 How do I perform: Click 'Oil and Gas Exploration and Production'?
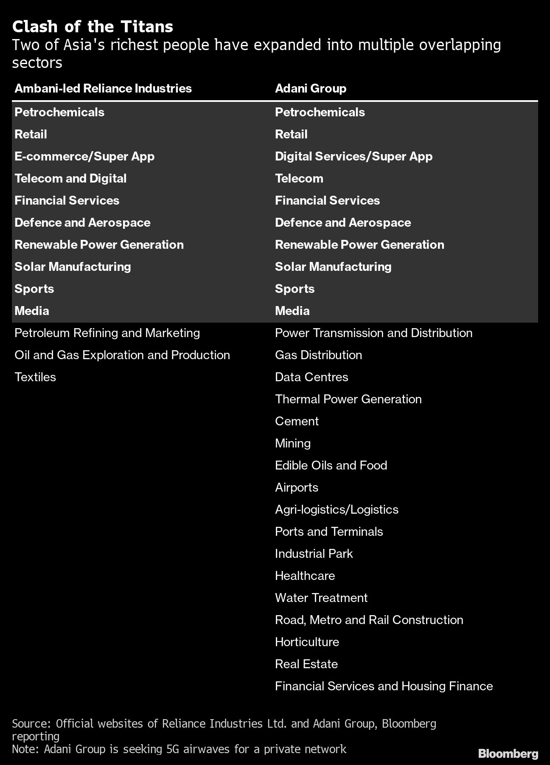pyautogui.click(x=122, y=355)
